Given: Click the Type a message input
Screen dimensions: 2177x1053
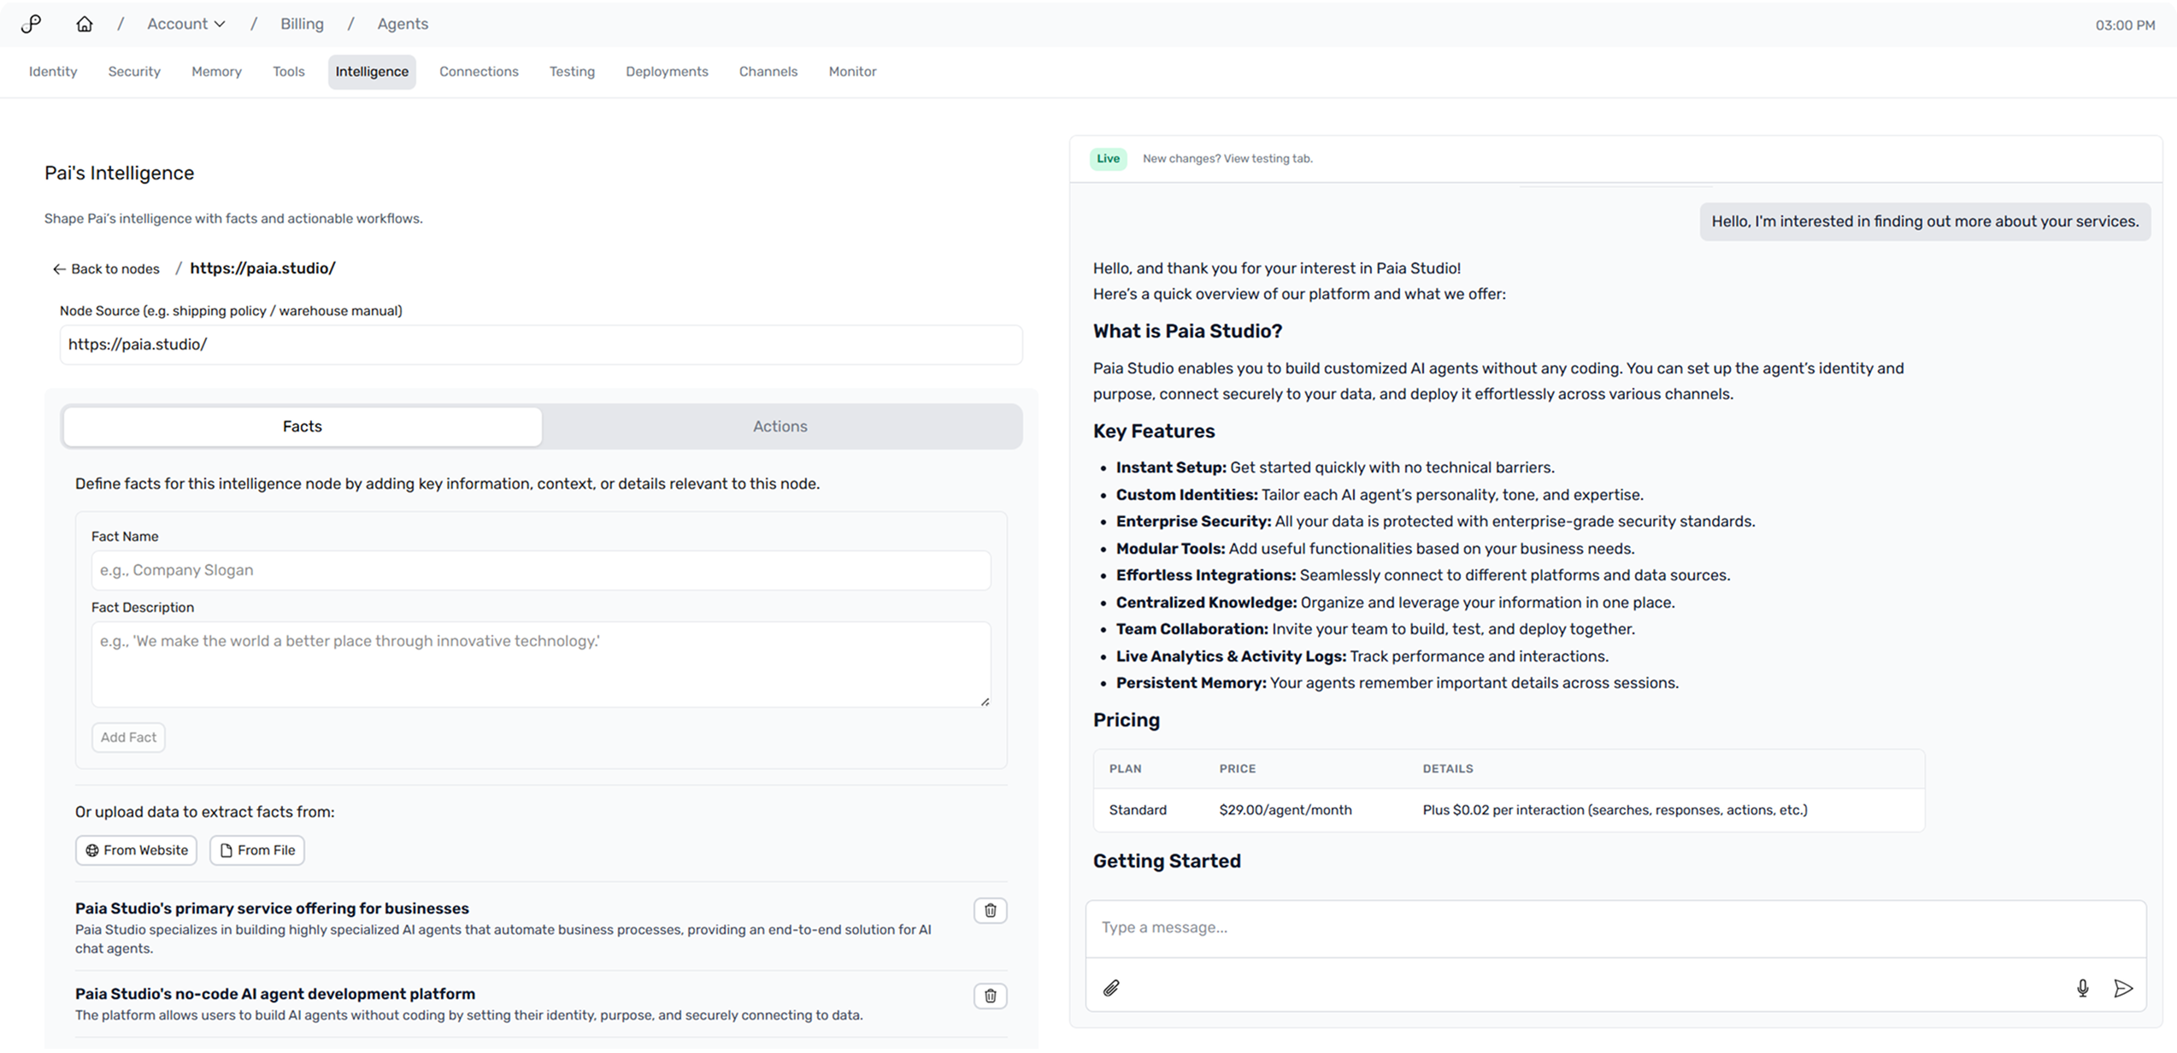Looking at the screenshot, I should pyautogui.click(x=1615, y=928).
